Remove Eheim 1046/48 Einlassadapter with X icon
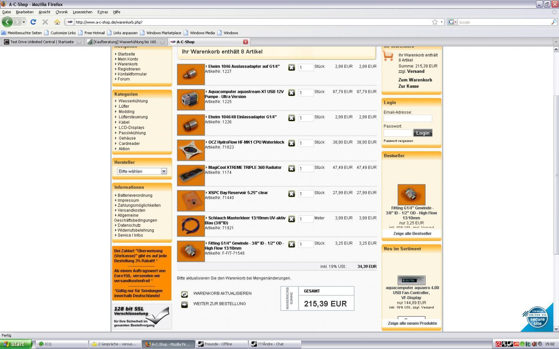Image resolution: width=559 pixels, height=349 pixels. (291, 118)
